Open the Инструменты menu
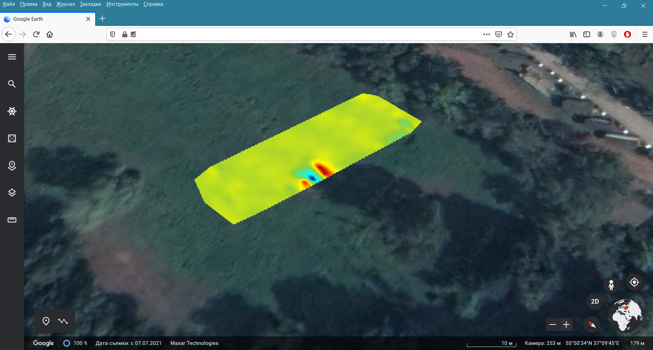The width and height of the screenshot is (653, 350). (122, 4)
